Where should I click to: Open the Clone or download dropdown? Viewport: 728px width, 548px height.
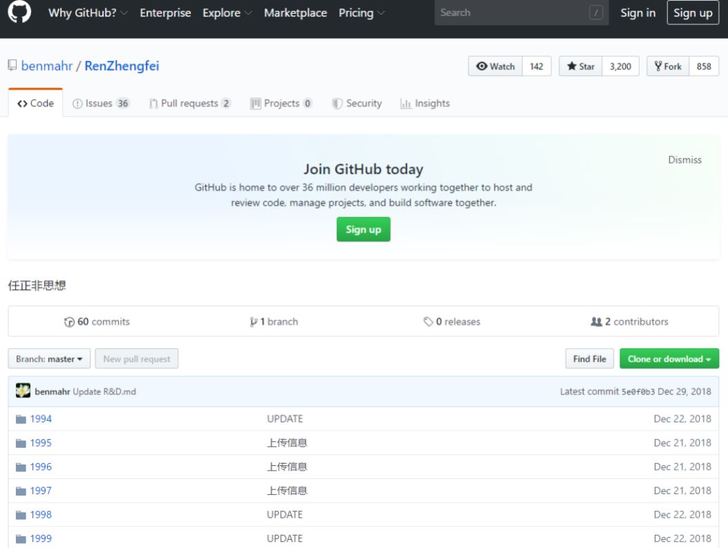(x=669, y=359)
